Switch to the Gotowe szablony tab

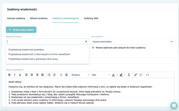pos(16,18)
